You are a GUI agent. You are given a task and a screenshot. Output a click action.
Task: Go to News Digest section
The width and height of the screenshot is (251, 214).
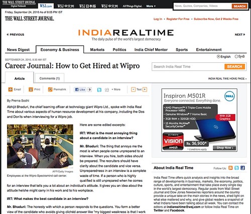pos(18,50)
